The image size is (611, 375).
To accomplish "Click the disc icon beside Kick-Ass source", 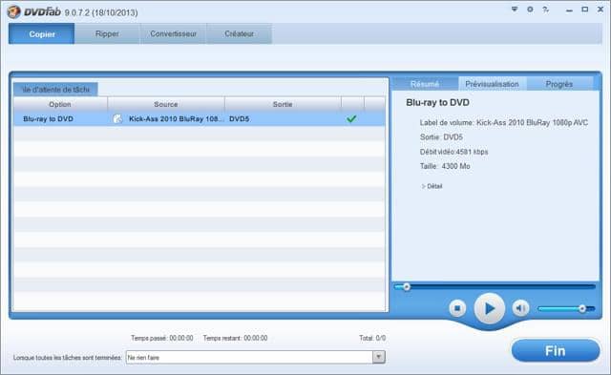I will [117, 118].
